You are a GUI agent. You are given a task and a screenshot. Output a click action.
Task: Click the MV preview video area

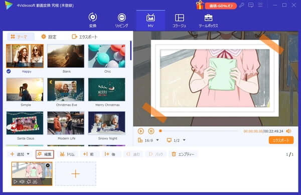(x=216, y=78)
